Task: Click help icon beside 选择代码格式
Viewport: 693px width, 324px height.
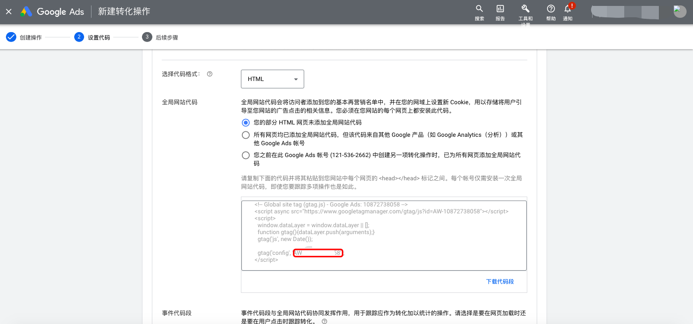Action: 210,74
